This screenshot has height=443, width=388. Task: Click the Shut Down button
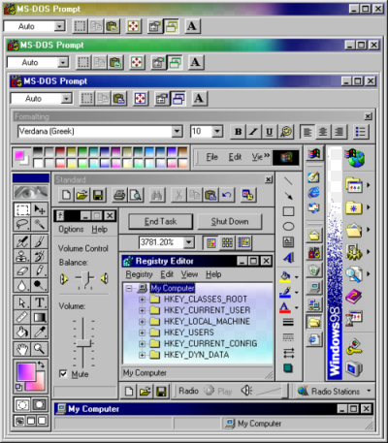tap(230, 222)
